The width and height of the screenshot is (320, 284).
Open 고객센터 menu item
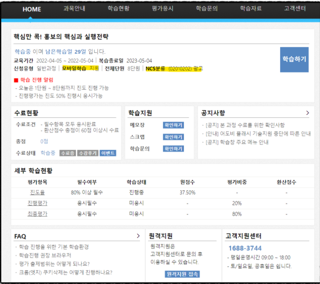point(295,8)
